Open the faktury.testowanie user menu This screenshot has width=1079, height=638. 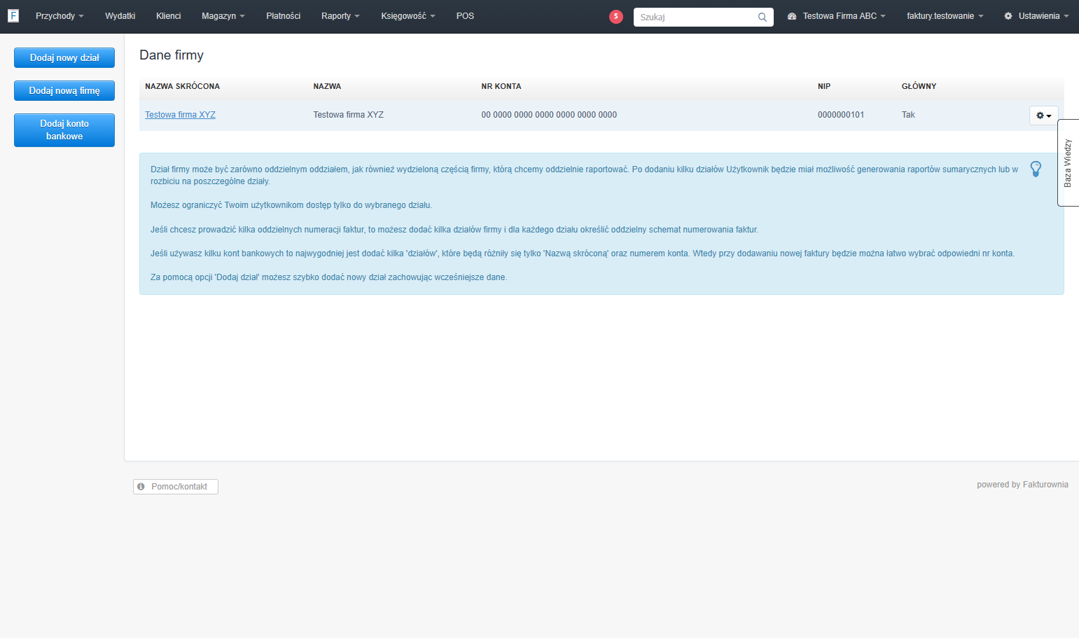tap(945, 16)
